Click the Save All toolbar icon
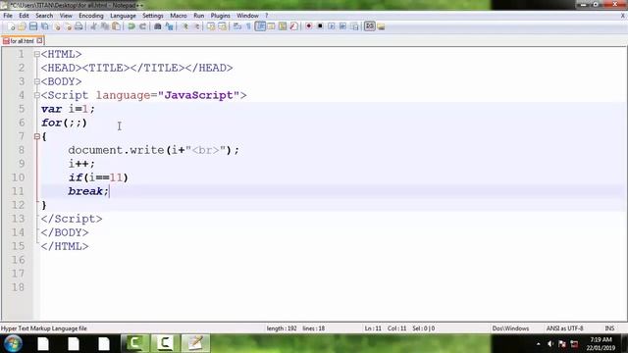The height and width of the screenshot is (353, 628). (x=45, y=26)
